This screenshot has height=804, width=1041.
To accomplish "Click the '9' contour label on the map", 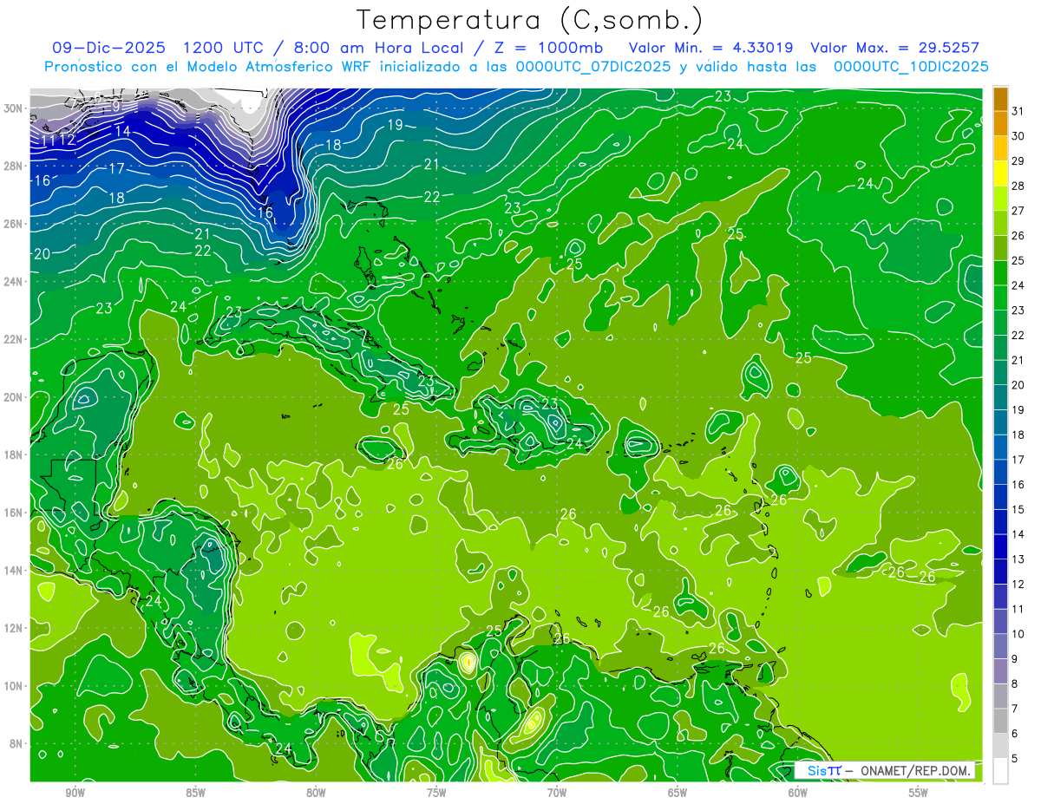I will pos(115,106).
